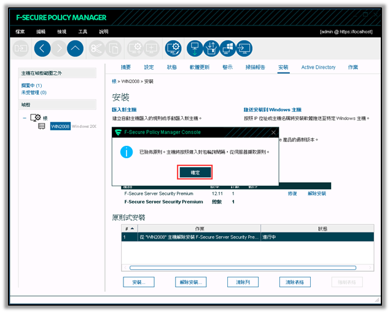This screenshot has width=390, height=313.
Task: Switch to the first tab (summary)
Action: [126, 67]
